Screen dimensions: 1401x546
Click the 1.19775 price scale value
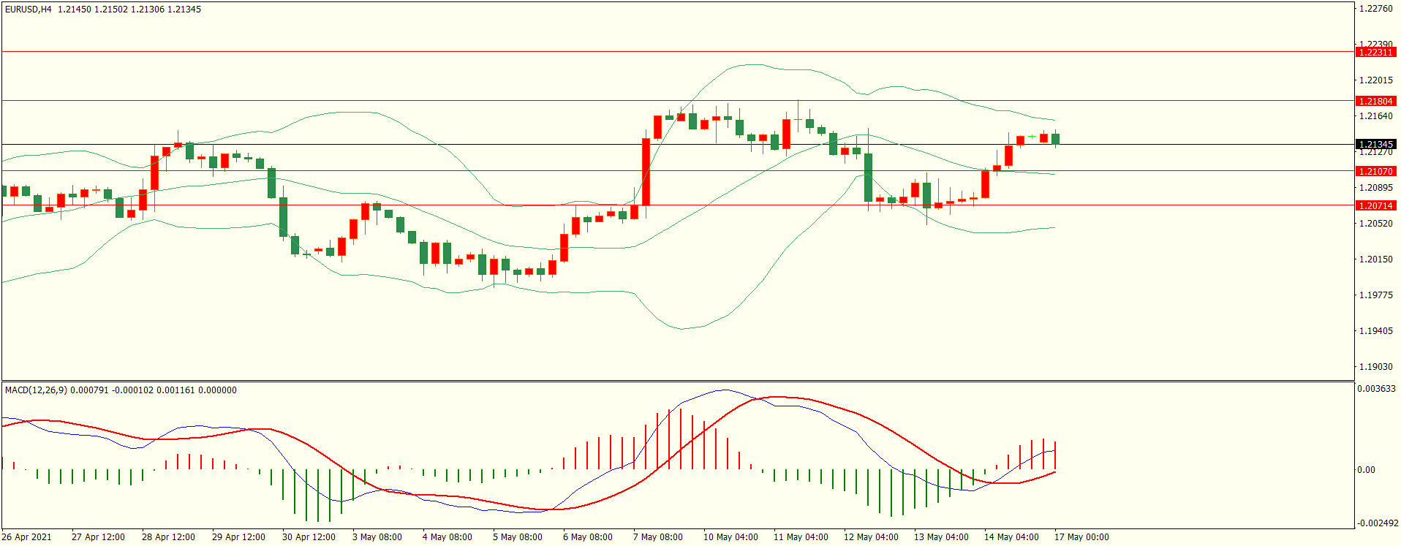(1375, 295)
